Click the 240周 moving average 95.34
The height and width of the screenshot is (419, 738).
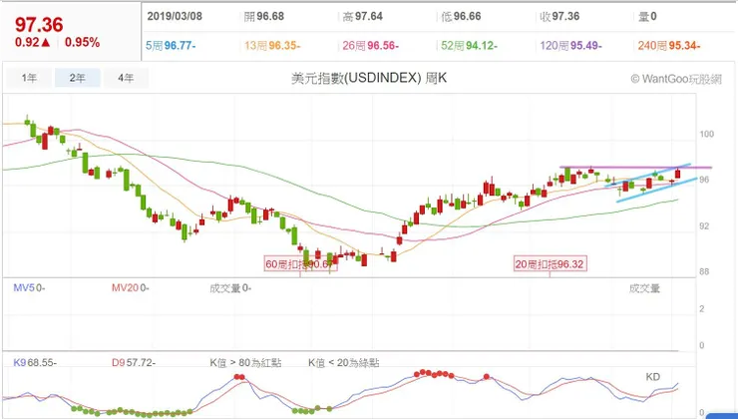click(x=669, y=46)
